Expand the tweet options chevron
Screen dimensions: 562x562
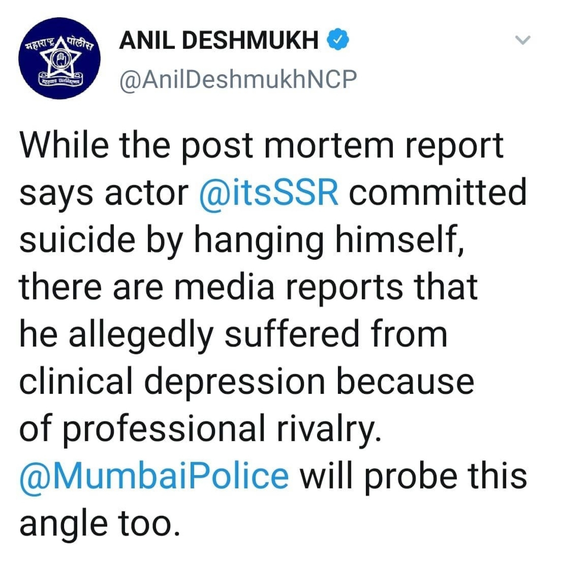pos(523,40)
